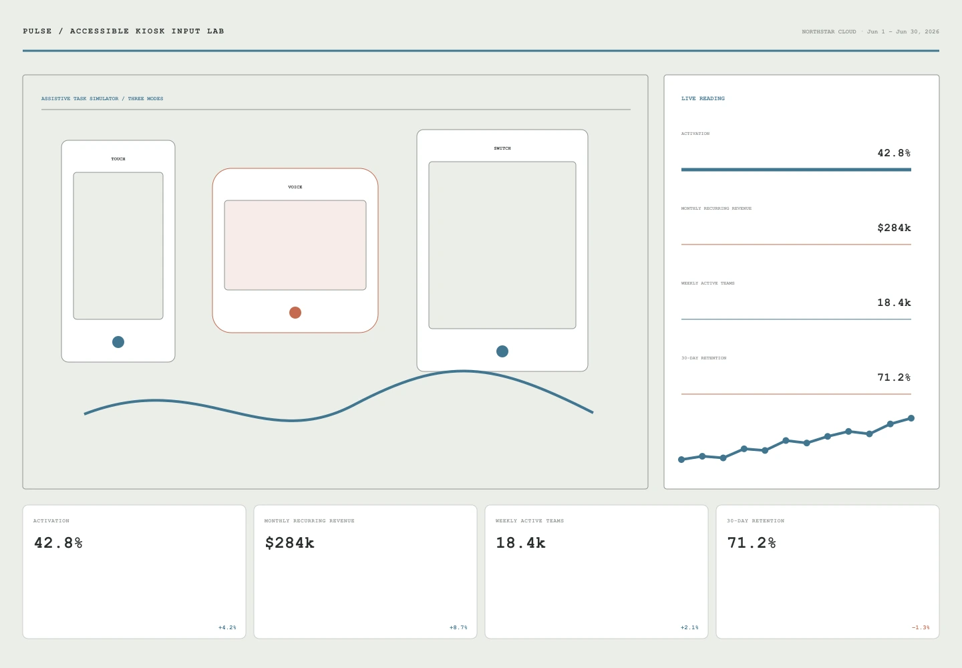Click the "LIVE READING" panel heading
Image resolution: width=962 pixels, height=668 pixels.
pos(703,99)
